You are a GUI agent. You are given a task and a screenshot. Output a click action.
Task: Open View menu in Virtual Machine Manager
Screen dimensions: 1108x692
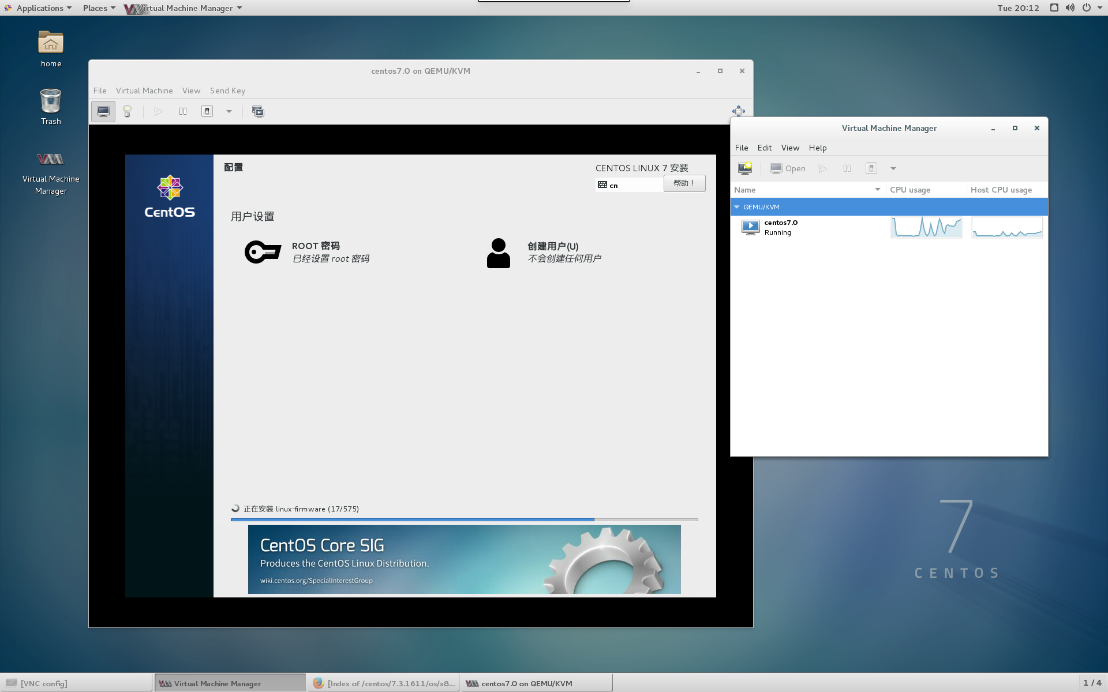(790, 148)
